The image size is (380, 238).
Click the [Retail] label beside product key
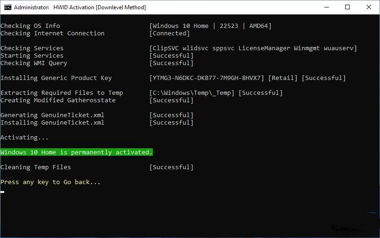coord(283,78)
